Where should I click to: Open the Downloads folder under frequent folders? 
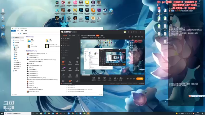click(49, 40)
